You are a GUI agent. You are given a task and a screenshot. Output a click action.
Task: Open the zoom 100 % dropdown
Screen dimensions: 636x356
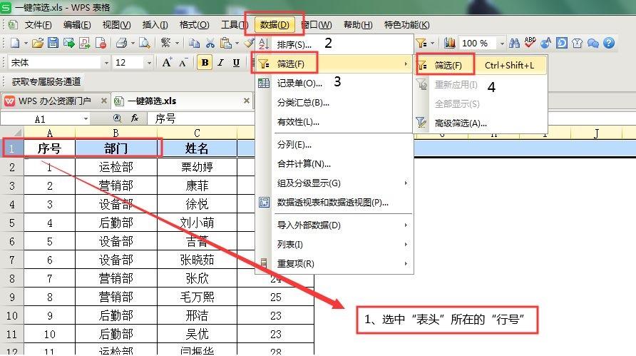(x=502, y=43)
